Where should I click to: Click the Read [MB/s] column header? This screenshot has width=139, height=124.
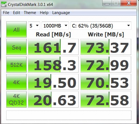[x=53, y=35]
